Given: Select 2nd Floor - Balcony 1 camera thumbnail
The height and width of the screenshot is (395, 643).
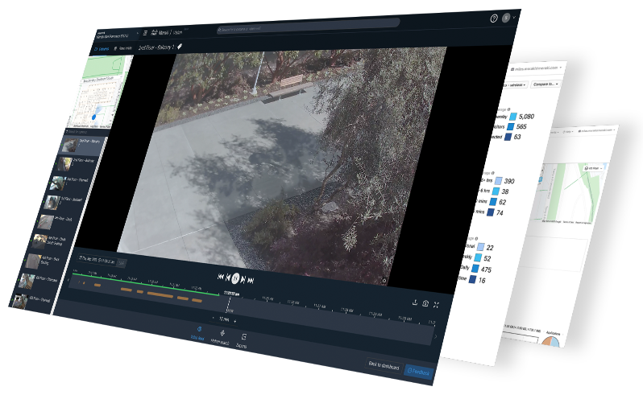Looking at the screenshot, I should tap(69, 145).
